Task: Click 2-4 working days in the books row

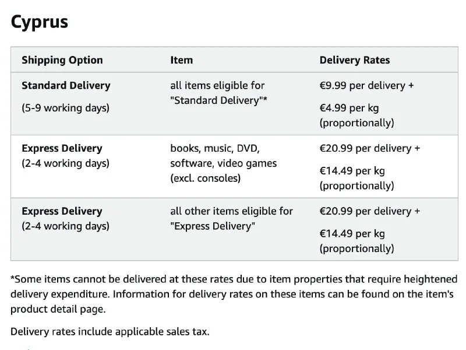Action: click(x=66, y=163)
